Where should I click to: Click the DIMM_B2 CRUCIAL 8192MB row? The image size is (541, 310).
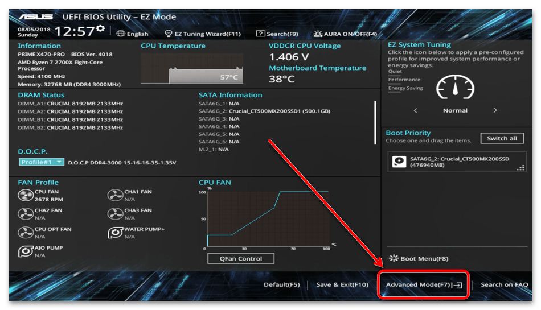coord(71,127)
